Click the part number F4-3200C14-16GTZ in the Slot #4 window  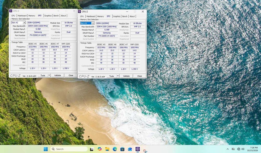(107, 36)
